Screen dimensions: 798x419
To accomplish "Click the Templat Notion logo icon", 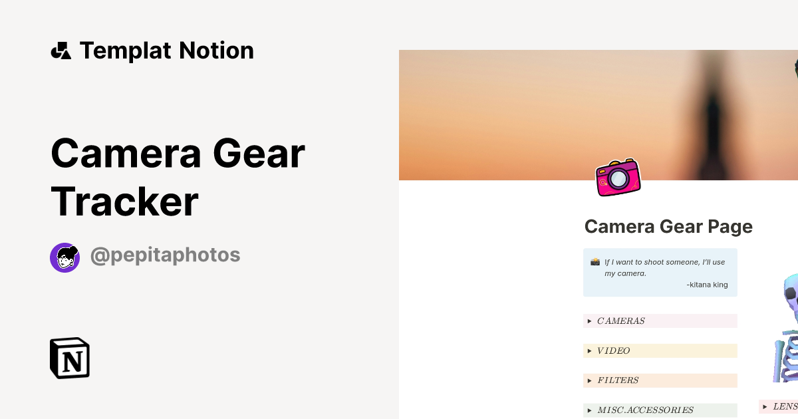I will (61, 50).
